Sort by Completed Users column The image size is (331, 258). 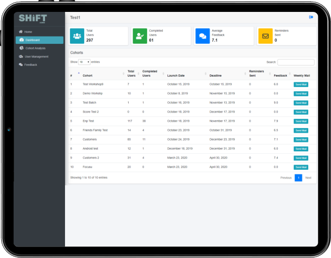pos(153,74)
